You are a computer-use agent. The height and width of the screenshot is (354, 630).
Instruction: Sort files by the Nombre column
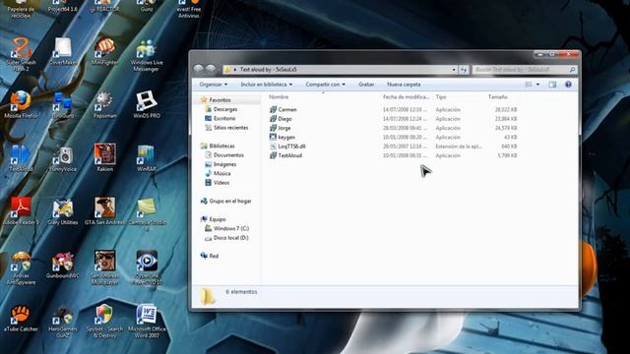click(279, 97)
